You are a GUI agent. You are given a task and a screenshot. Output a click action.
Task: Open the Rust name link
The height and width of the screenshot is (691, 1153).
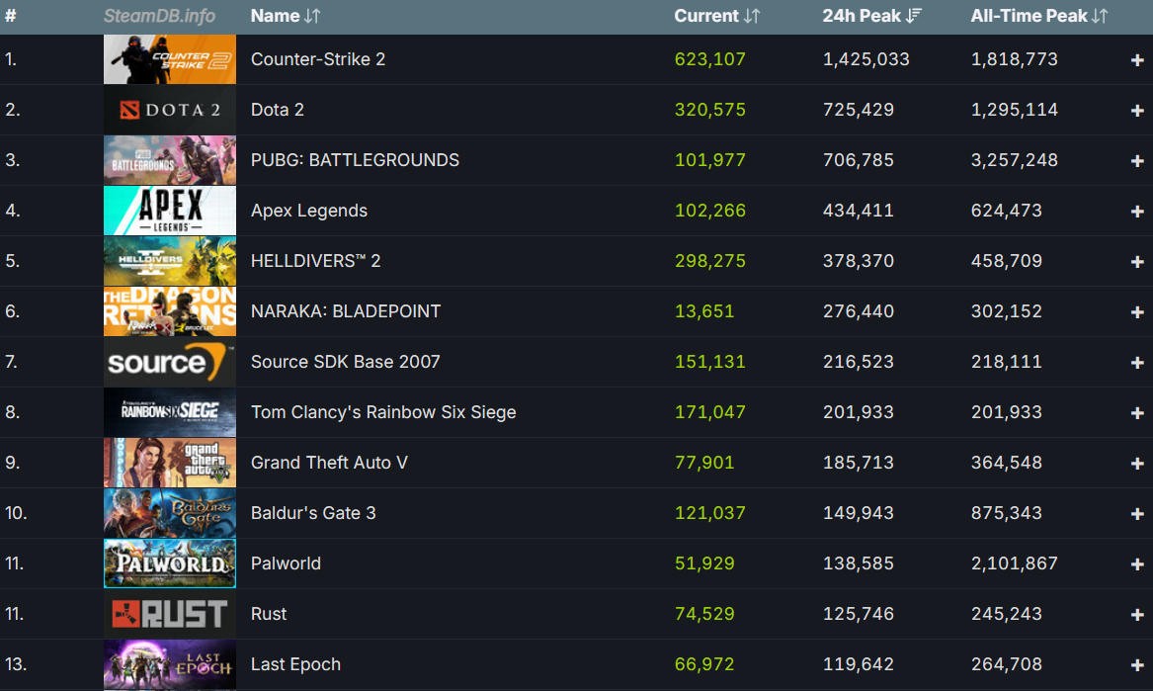pos(269,614)
